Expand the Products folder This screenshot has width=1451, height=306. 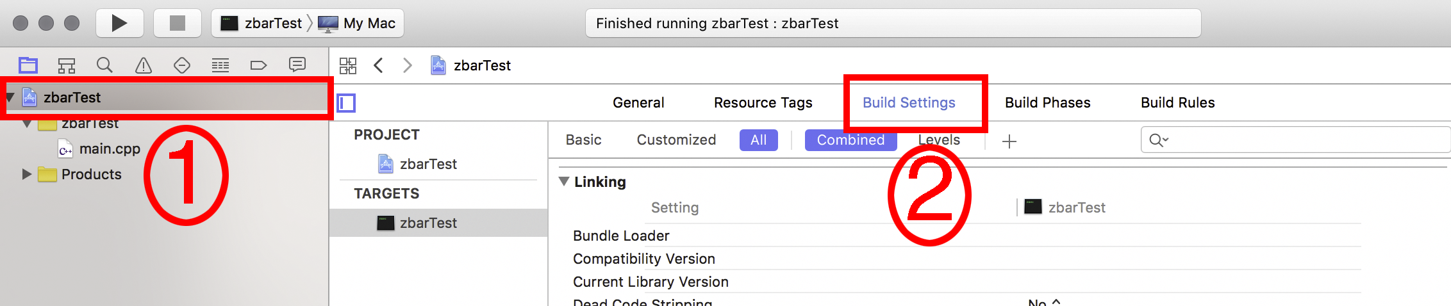(x=26, y=174)
